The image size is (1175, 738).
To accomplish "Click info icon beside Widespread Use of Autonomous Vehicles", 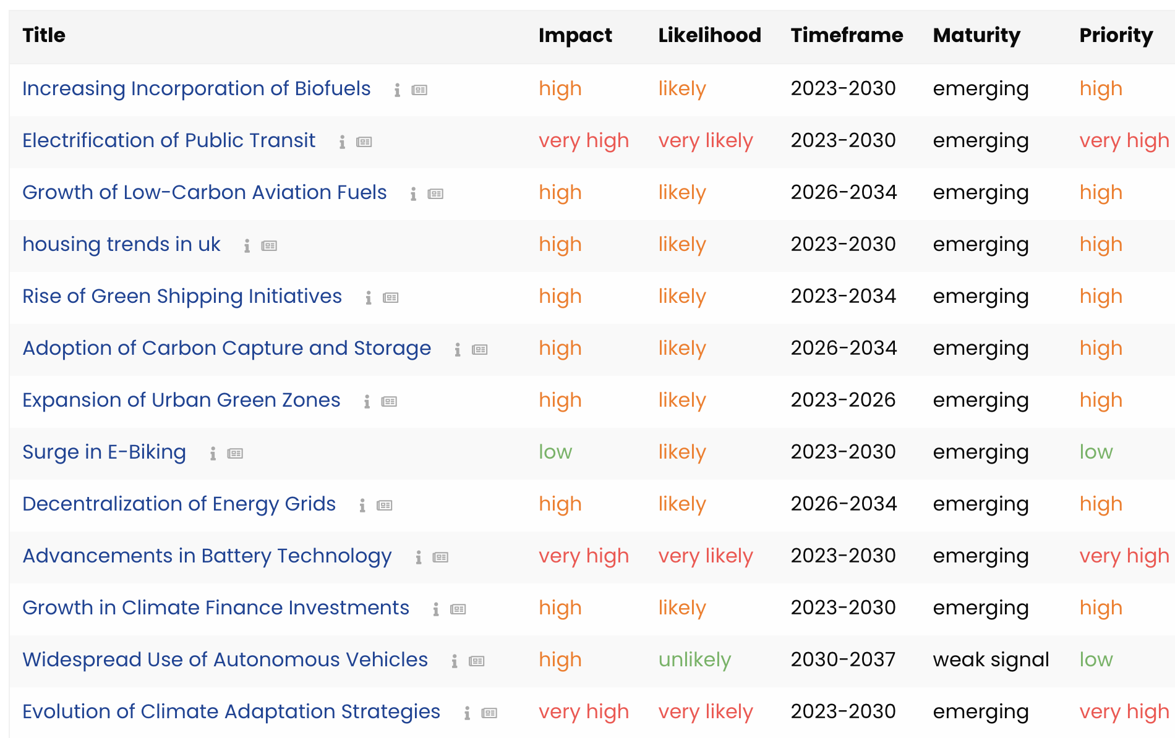I will [454, 661].
